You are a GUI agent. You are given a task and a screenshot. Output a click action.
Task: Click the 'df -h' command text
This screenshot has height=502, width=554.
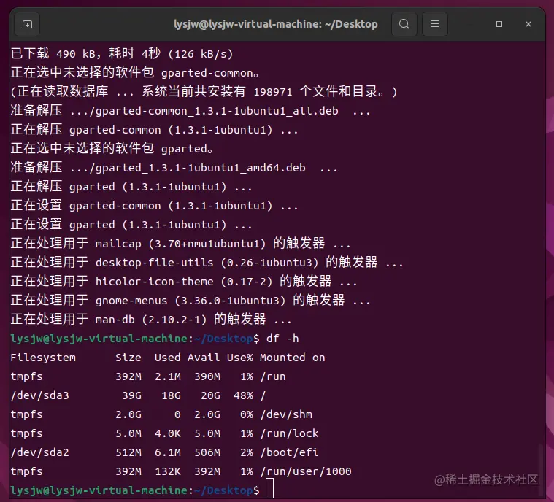tap(282, 339)
